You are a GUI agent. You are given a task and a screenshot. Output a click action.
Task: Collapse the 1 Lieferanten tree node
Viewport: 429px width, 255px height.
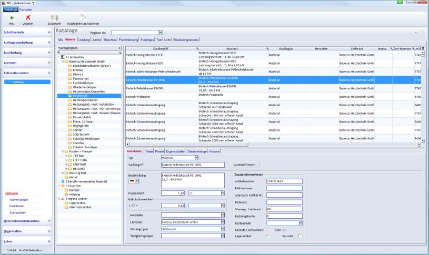pos(59,57)
